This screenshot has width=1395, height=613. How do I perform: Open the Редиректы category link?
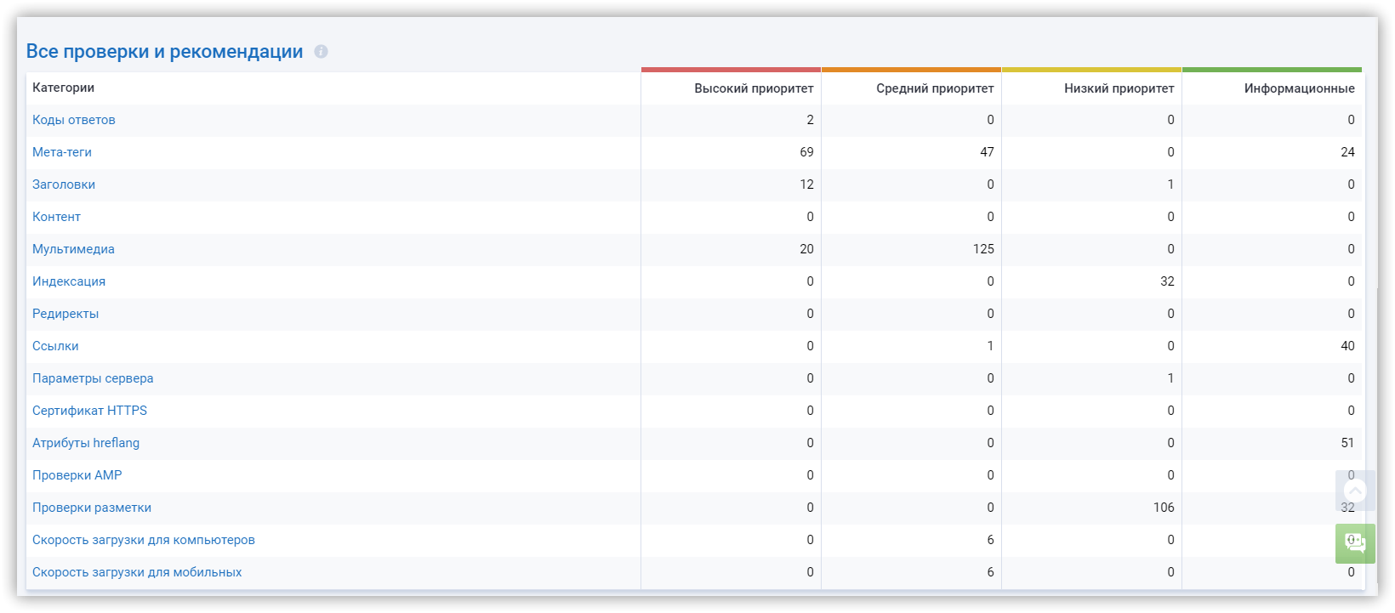click(x=65, y=314)
